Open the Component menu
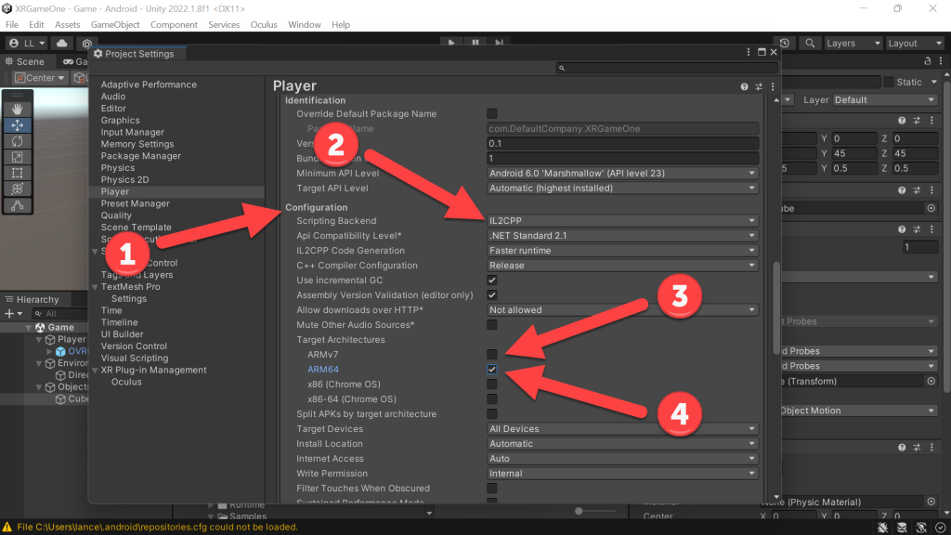This screenshot has width=951, height=535. pyautogui.click(x=174, y=25)
